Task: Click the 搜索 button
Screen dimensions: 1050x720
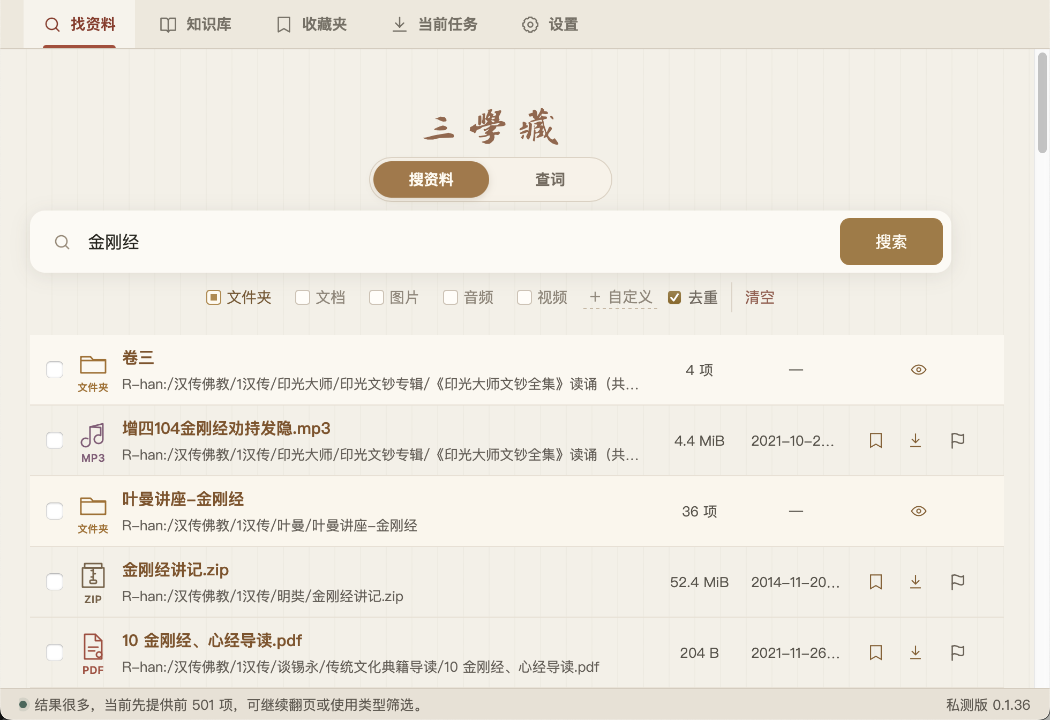Action: coord(891,242)
